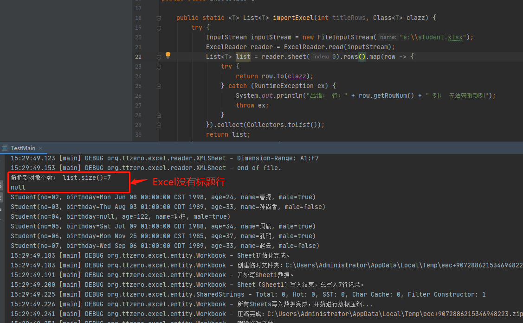Click the 总写入7行记录 log line
The image size is (523, 323).
[x=187, y=285]
